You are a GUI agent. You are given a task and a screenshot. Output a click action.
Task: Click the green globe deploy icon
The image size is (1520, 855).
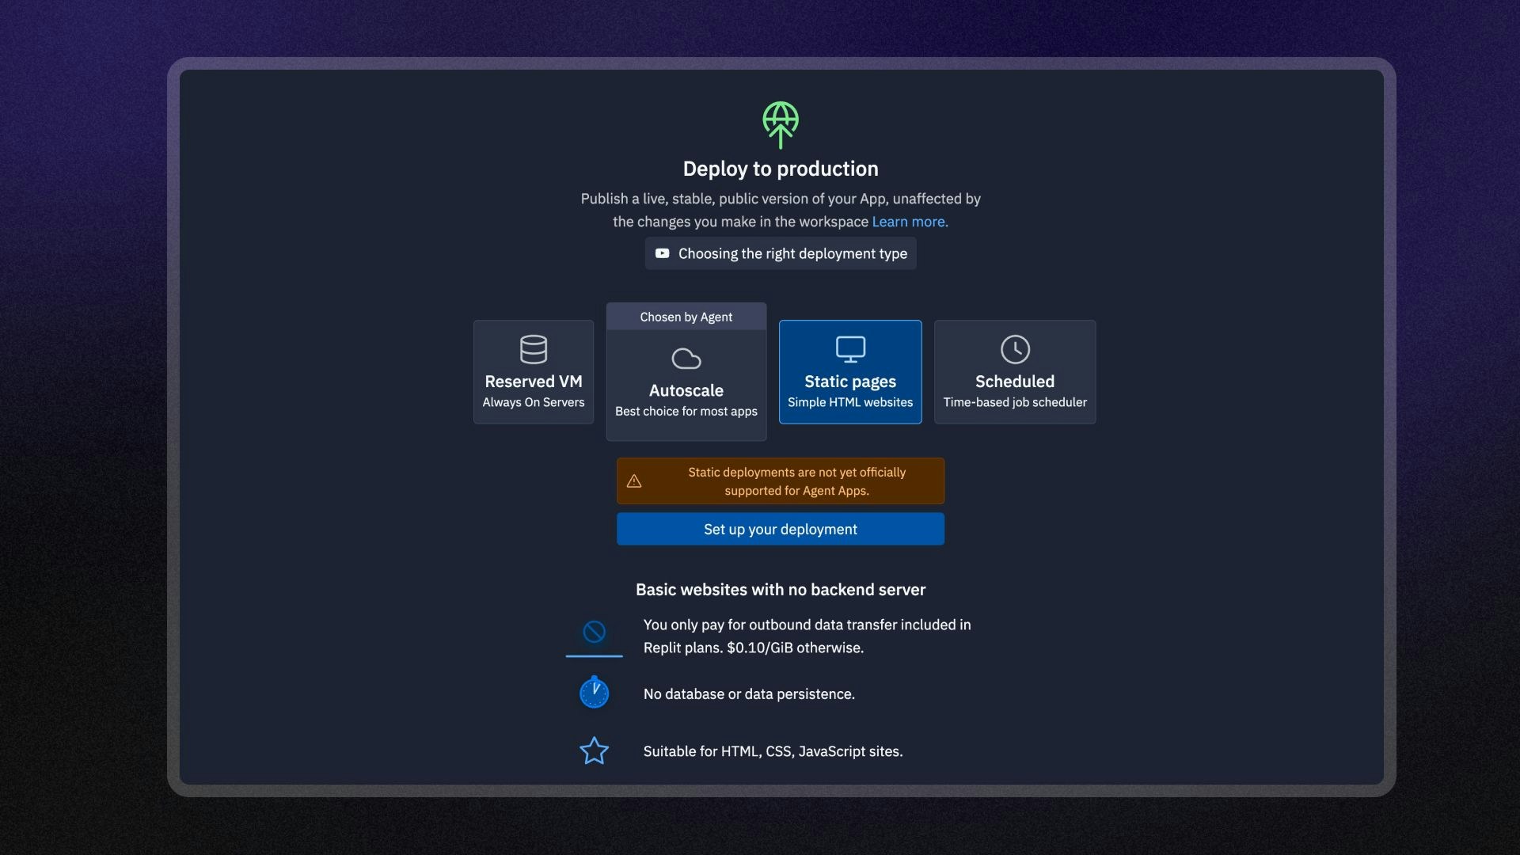tap(780, 125)
